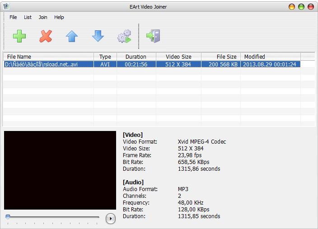Viewport: 318px width, 229px height.
Task: Click the MP3 audio format value
Action: click(x=183, y=189)
